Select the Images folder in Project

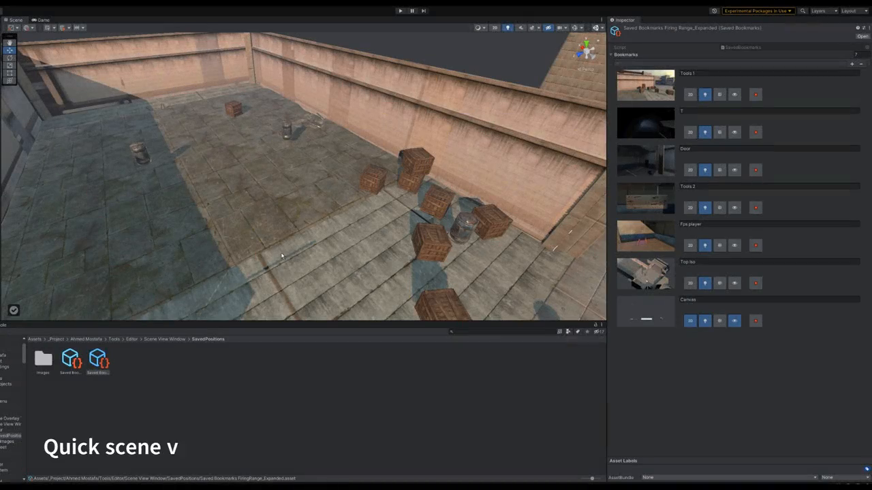43,361
